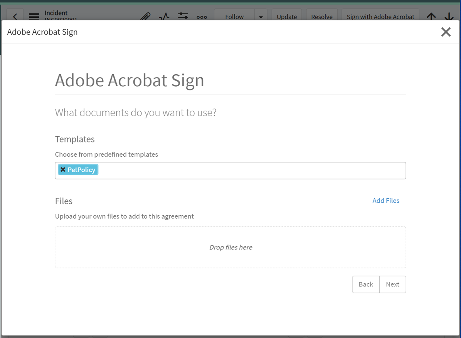Navigate to next record with down arrow

(x=449, y=17)
